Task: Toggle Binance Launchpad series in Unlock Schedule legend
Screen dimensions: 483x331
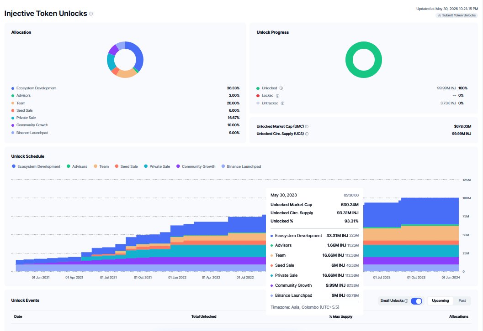Action: point(241,166)
